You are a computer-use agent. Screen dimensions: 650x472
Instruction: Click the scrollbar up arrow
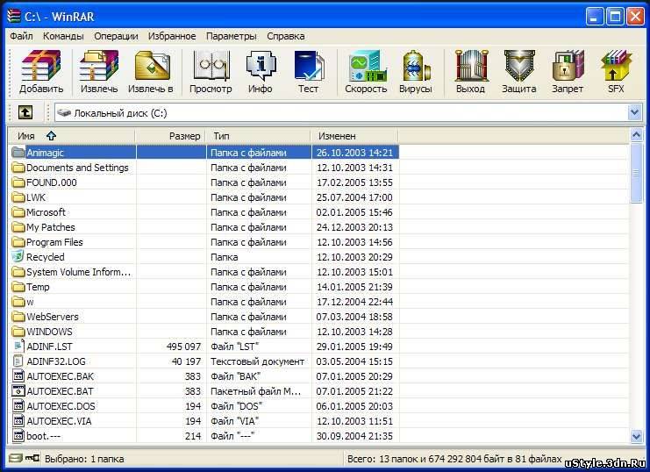point(636,135)
